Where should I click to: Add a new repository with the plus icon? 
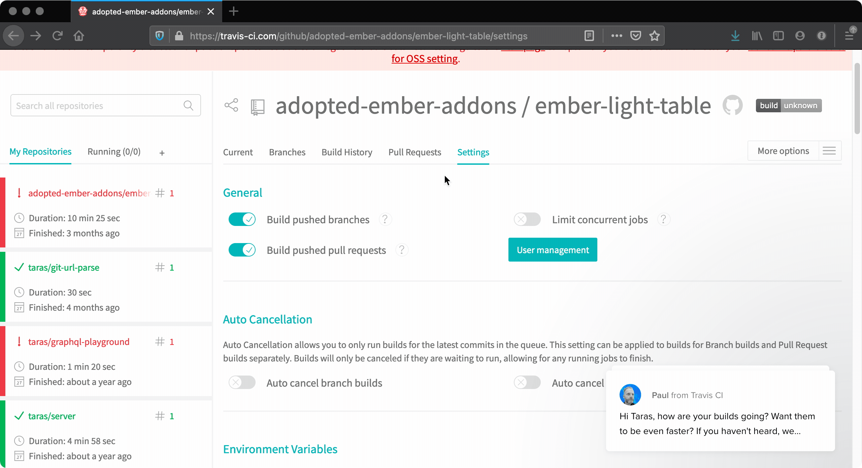162,152
